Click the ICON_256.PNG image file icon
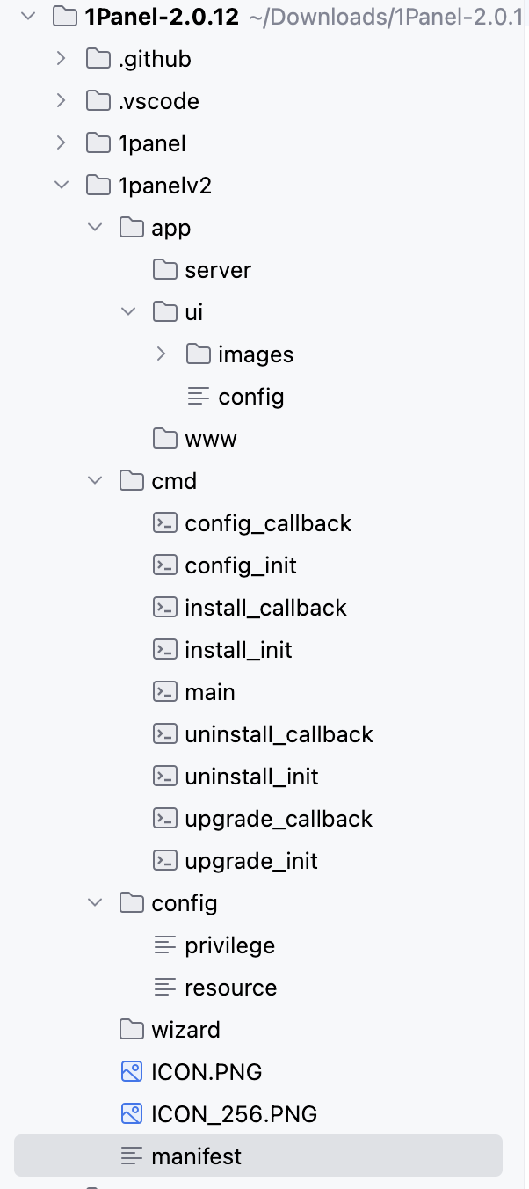This screenshot has width=529, height=1189. click(x=131, y=1114)
